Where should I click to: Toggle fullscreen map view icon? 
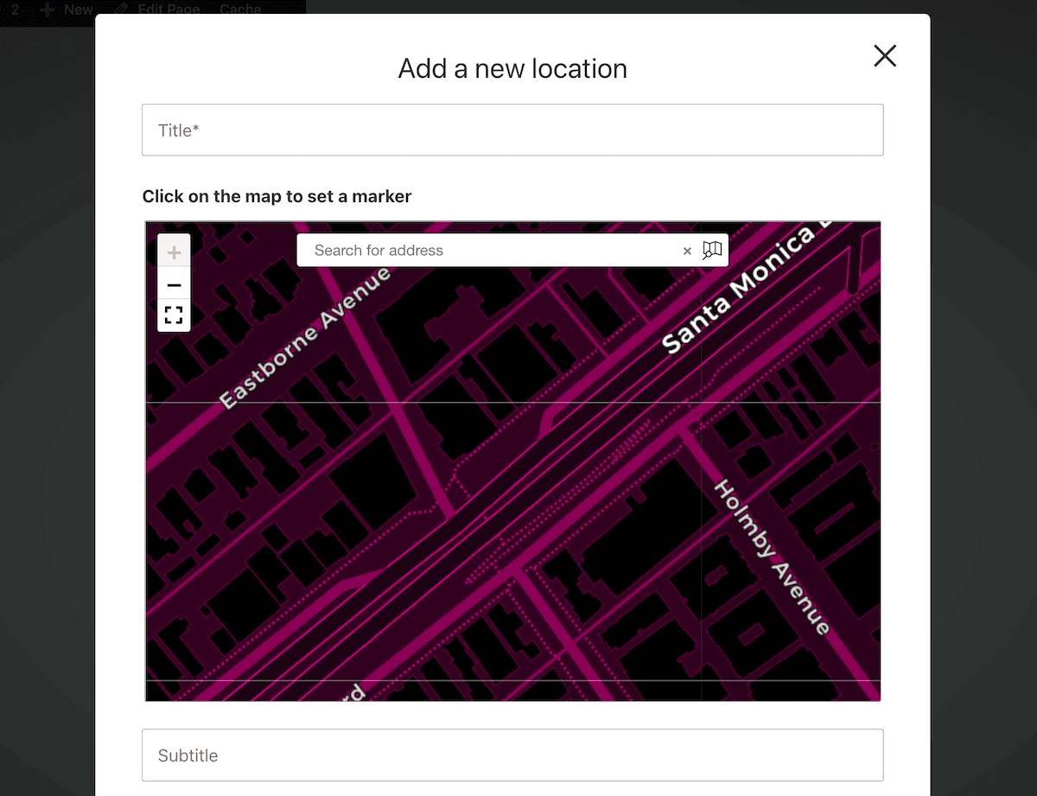point(174,315)
